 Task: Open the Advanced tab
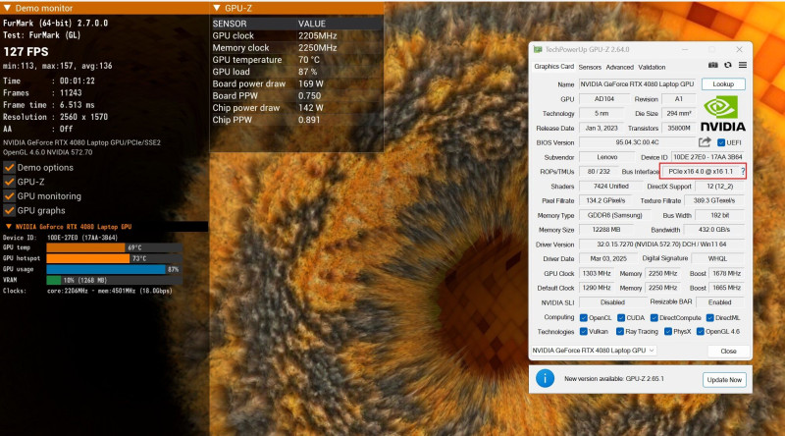pos(619,67)
